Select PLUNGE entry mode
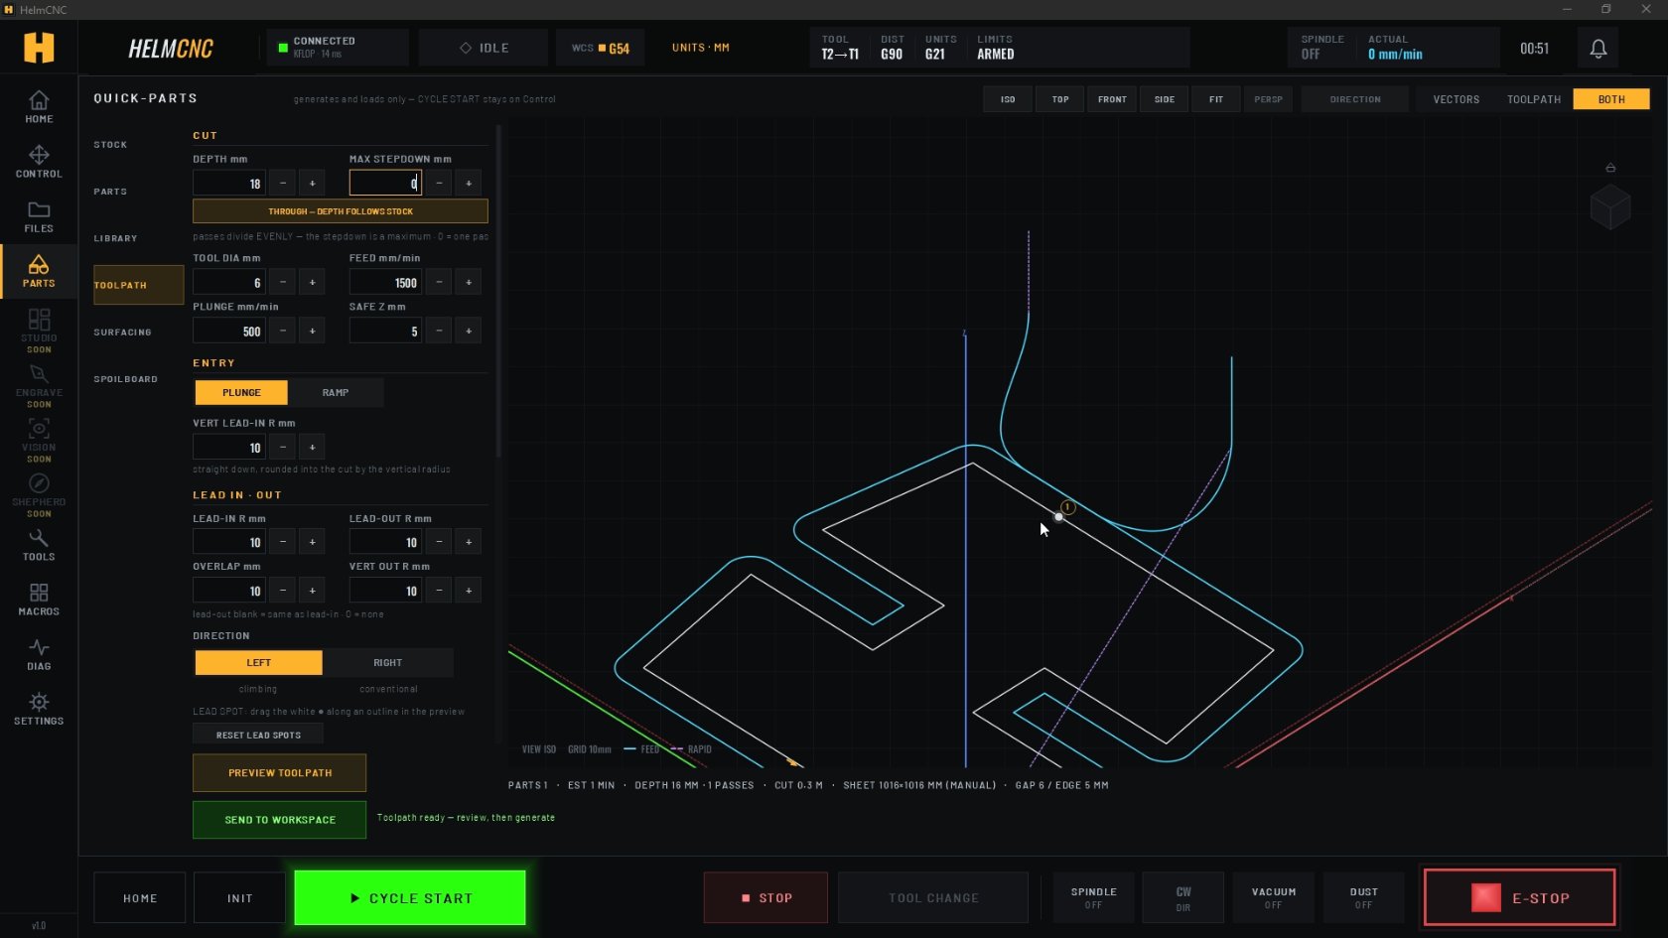The width and height of the screenshot is (1668, 938). click(241, 392)
